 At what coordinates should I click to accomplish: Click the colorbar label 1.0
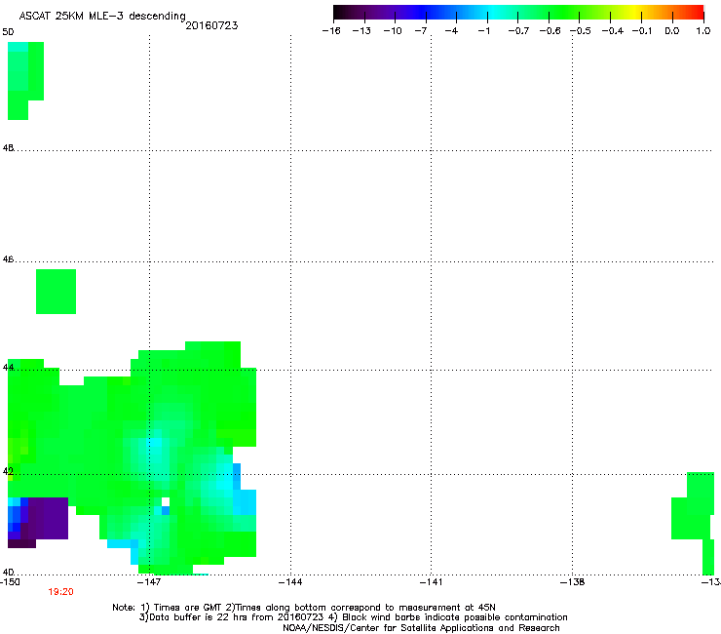tap(703, 31)
